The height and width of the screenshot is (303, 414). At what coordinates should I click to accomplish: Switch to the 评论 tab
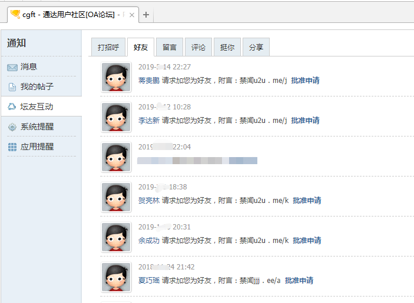[x=198, y=47]
